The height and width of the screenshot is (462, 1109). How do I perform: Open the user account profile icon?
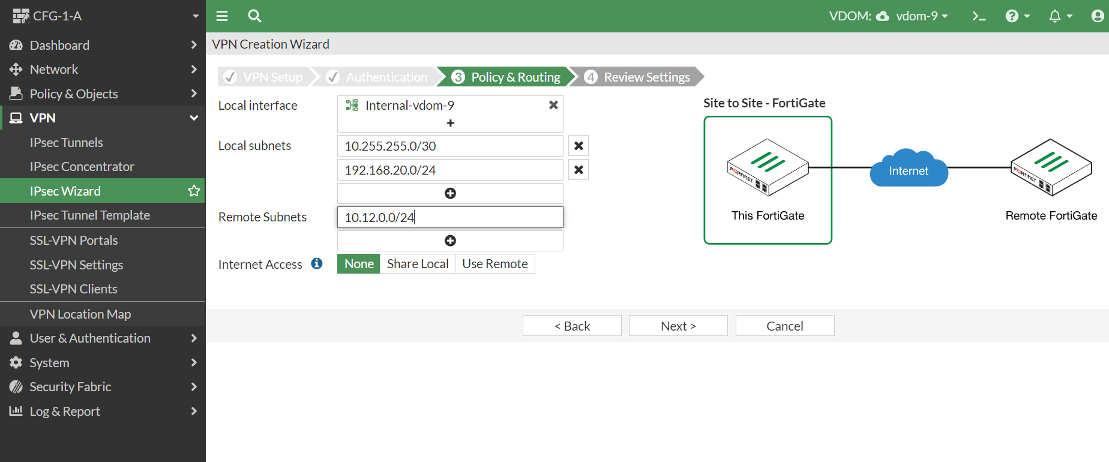(x=1097, y=16)
